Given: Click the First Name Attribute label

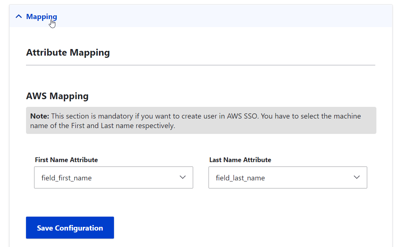Looking at the screenshot, I should 66,160.
